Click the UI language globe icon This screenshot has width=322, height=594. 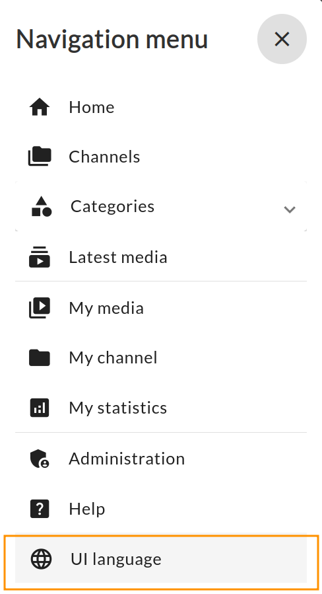point(41,559)
